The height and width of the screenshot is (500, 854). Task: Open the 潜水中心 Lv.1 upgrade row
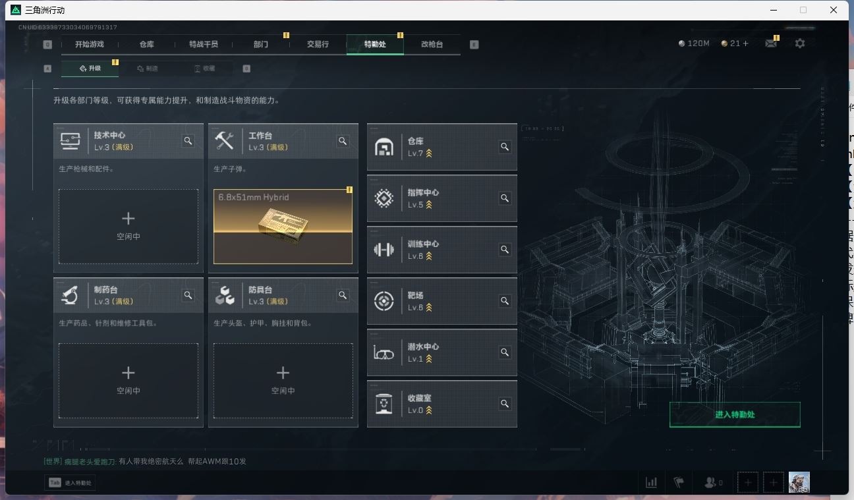point(442,352)
